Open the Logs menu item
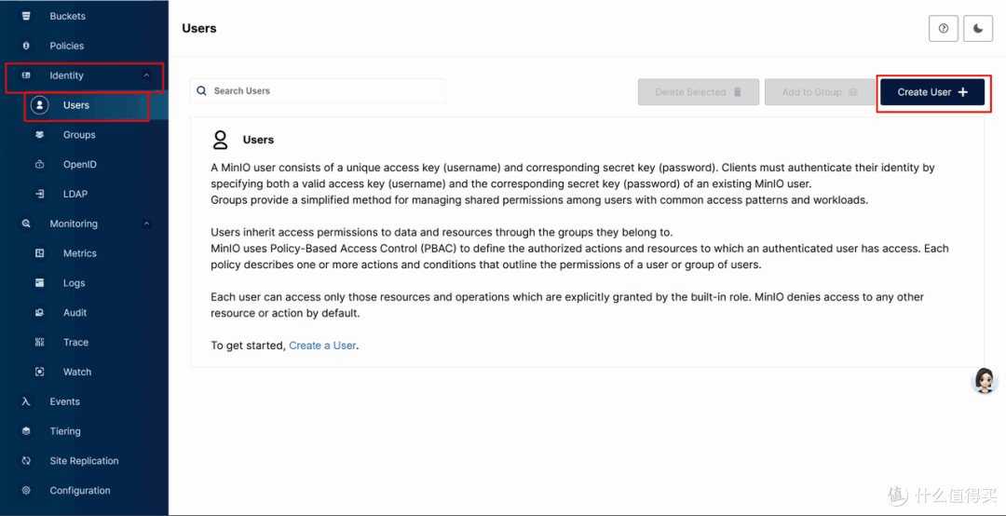 [x=74, y=283]
